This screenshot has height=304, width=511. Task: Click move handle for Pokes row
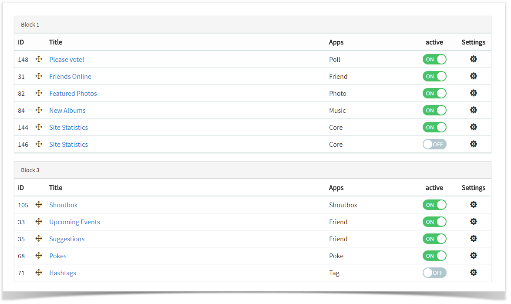pos(39,255)
